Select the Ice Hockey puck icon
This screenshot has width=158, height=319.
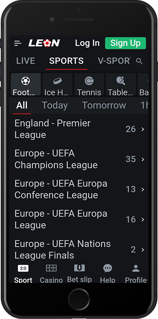click(x=57, y=81)
